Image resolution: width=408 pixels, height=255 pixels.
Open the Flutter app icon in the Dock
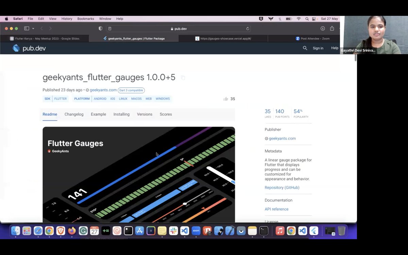tap(314, 231)
